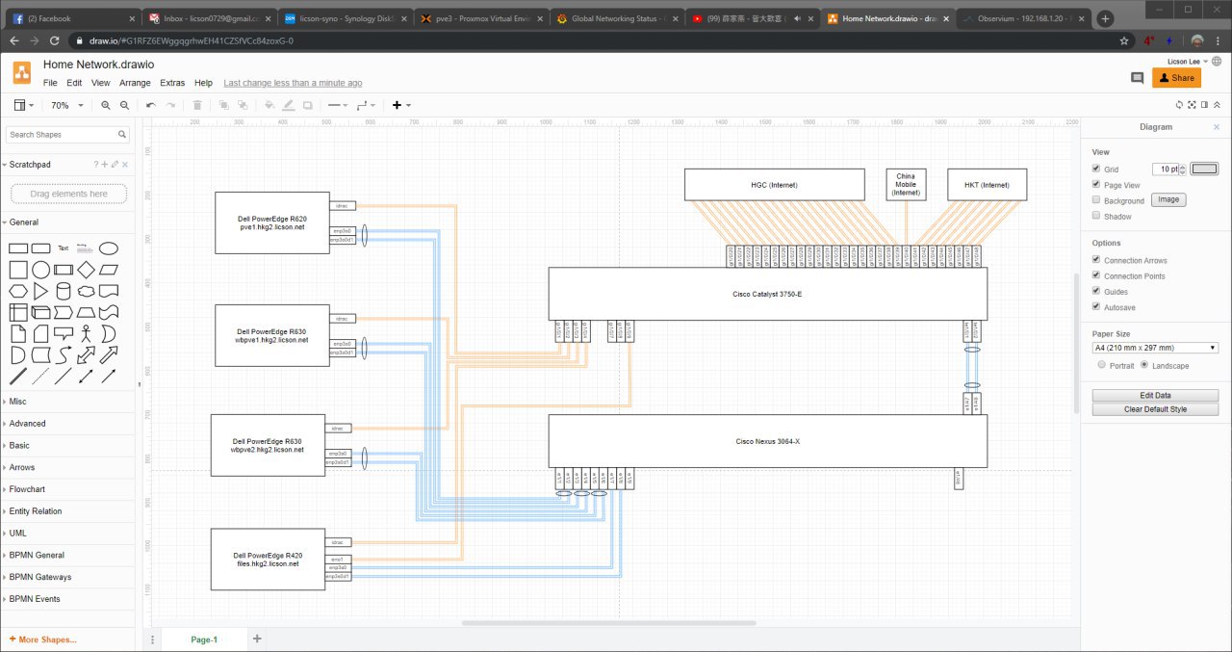The height and width of the screenshot is (652, 1232).
Task: Choose the actor stick-figure shape
Action: tap(87, 334)
